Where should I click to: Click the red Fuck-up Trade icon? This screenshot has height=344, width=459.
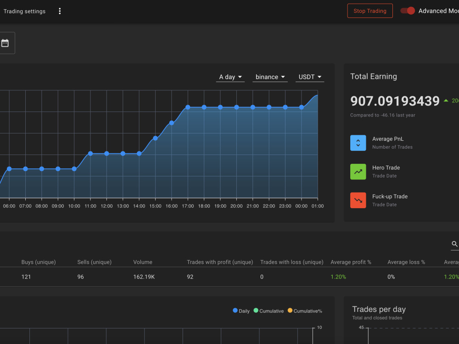tap(358, 200)
